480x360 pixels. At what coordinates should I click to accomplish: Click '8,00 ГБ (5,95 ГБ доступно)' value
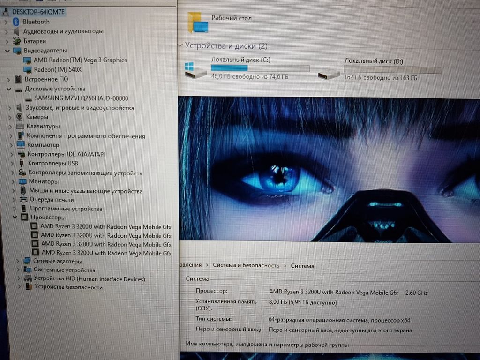303,302
